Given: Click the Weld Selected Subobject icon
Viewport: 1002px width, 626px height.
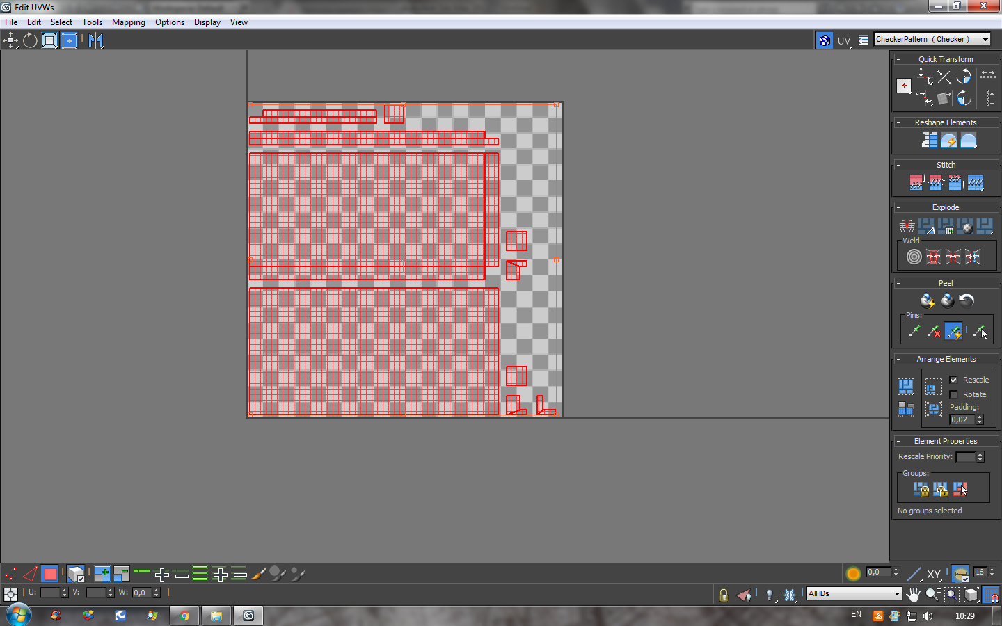Looking at the screenshot, I should point(934,257).
